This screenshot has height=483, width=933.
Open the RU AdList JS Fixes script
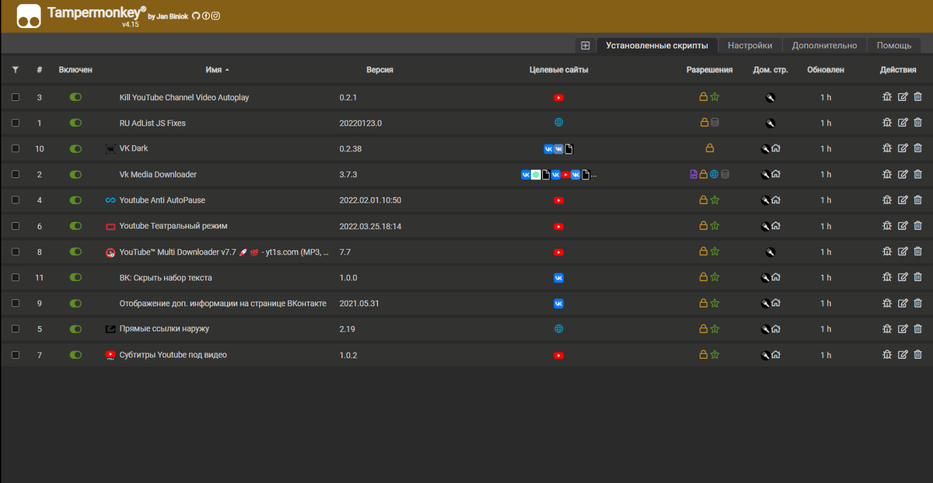tap(152, 123)
